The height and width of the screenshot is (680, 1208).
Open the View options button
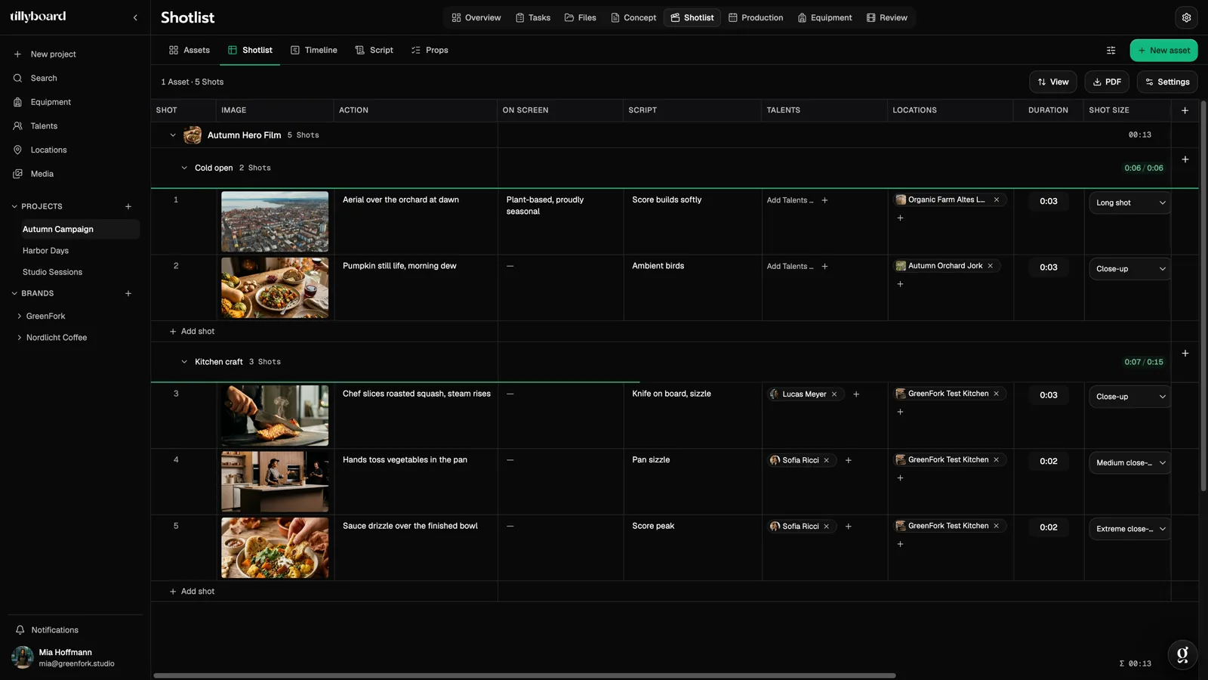pos(1053,82)
